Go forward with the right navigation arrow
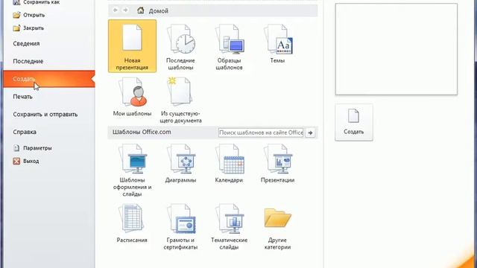 pos(125,10)
